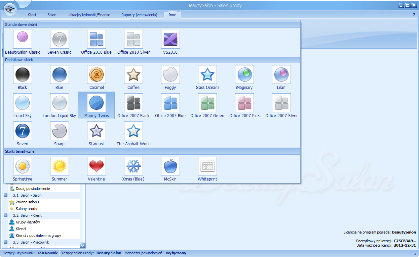Apply the VS2010 skin
This screenshot has height=257, width=419.
(170, 42)
